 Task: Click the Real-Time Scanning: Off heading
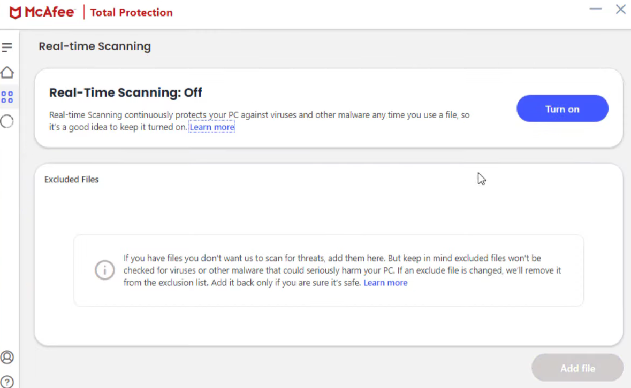pos(125,92)
